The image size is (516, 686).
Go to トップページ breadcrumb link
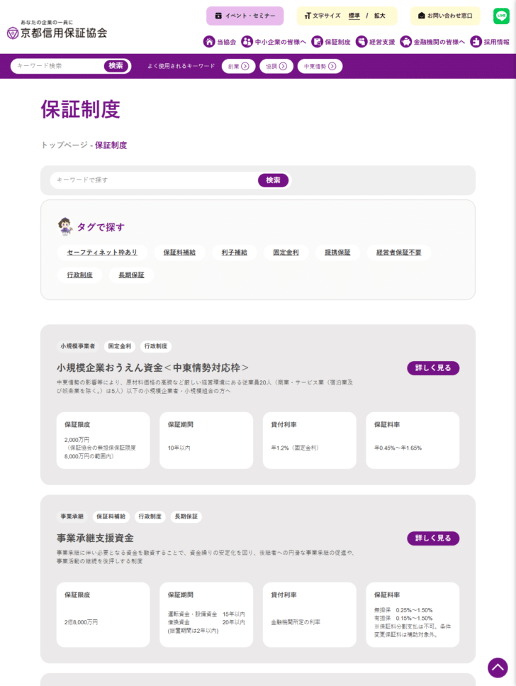click(x=64, y=145)
